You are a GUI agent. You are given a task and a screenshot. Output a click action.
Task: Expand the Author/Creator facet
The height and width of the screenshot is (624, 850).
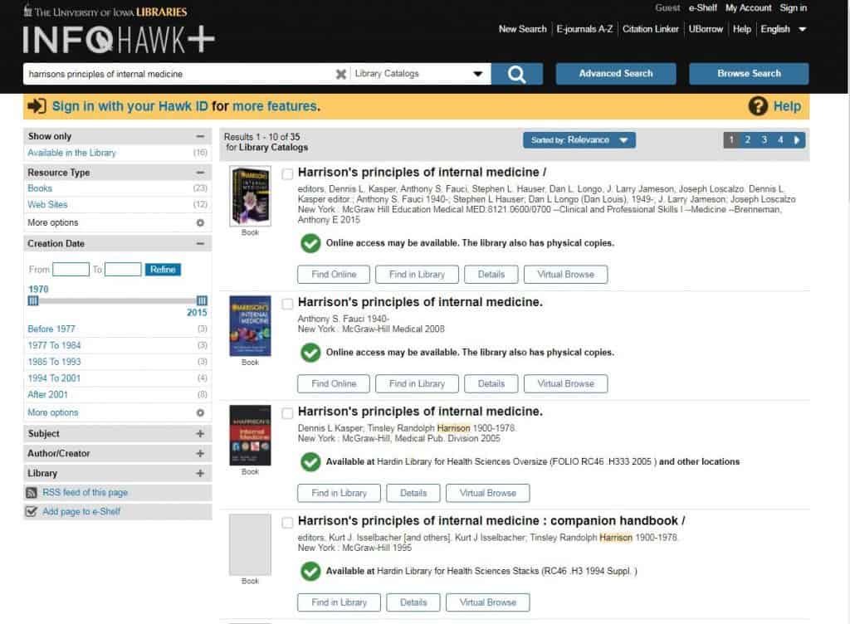point(200,453)
